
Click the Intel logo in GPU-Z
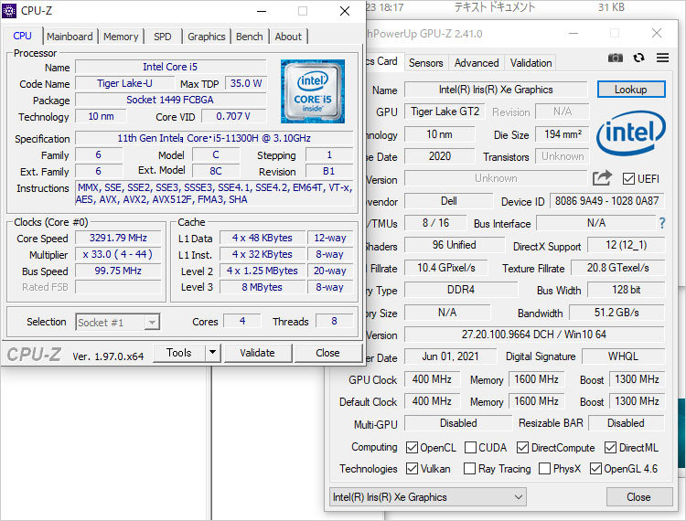coord(630,133)
